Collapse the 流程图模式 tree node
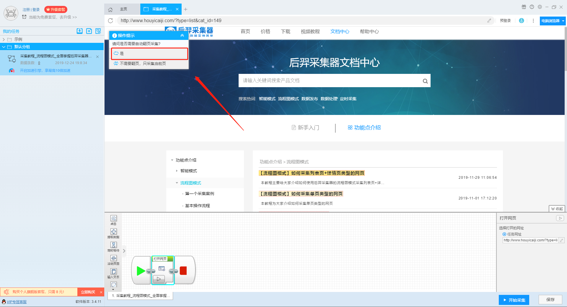This screenshot has width=567, height=307. (177, 183)
